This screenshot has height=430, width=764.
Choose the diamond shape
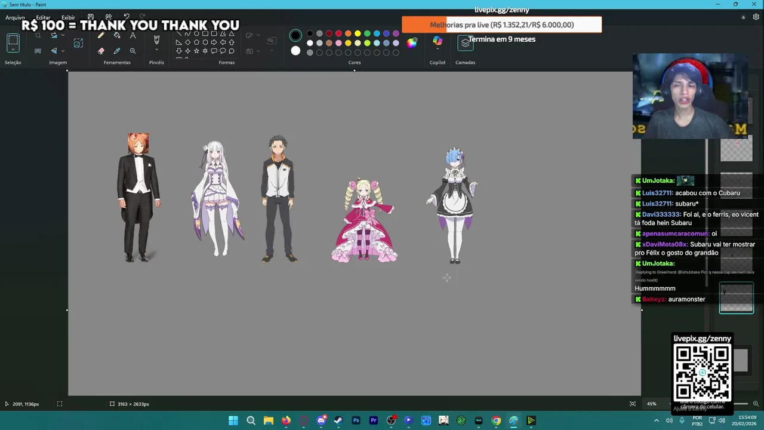[187, 42]
